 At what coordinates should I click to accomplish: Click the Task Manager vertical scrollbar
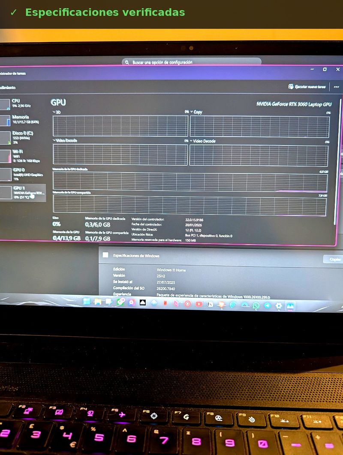tap(337, 162)
